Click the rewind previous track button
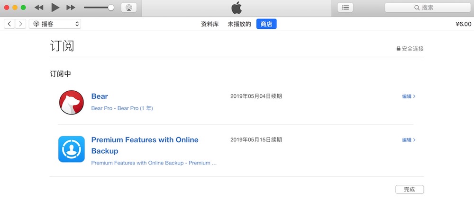Image resolution: width=474 pixels, height=208 pixels. (39, 8)
